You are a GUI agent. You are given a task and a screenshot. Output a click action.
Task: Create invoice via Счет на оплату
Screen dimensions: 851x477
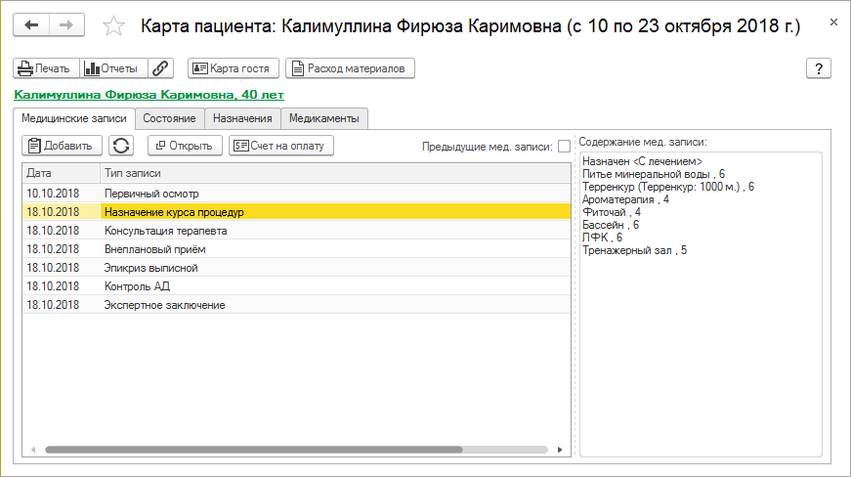pyautogui.click(x=281, y=146)
